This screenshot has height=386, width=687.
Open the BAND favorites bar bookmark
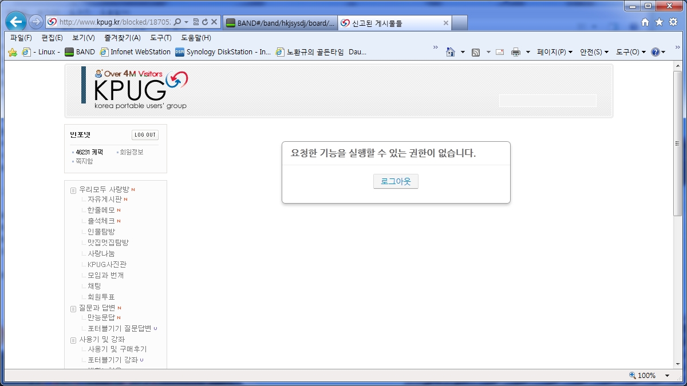coord(80,52)
